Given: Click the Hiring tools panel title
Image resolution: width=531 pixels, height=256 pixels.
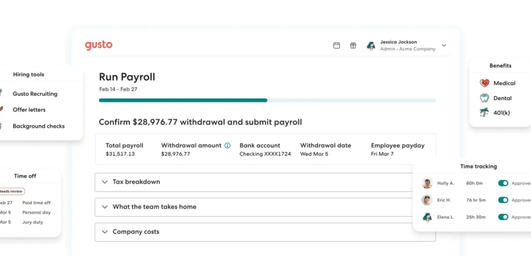Looking at the screenshot, I should 29,75.
